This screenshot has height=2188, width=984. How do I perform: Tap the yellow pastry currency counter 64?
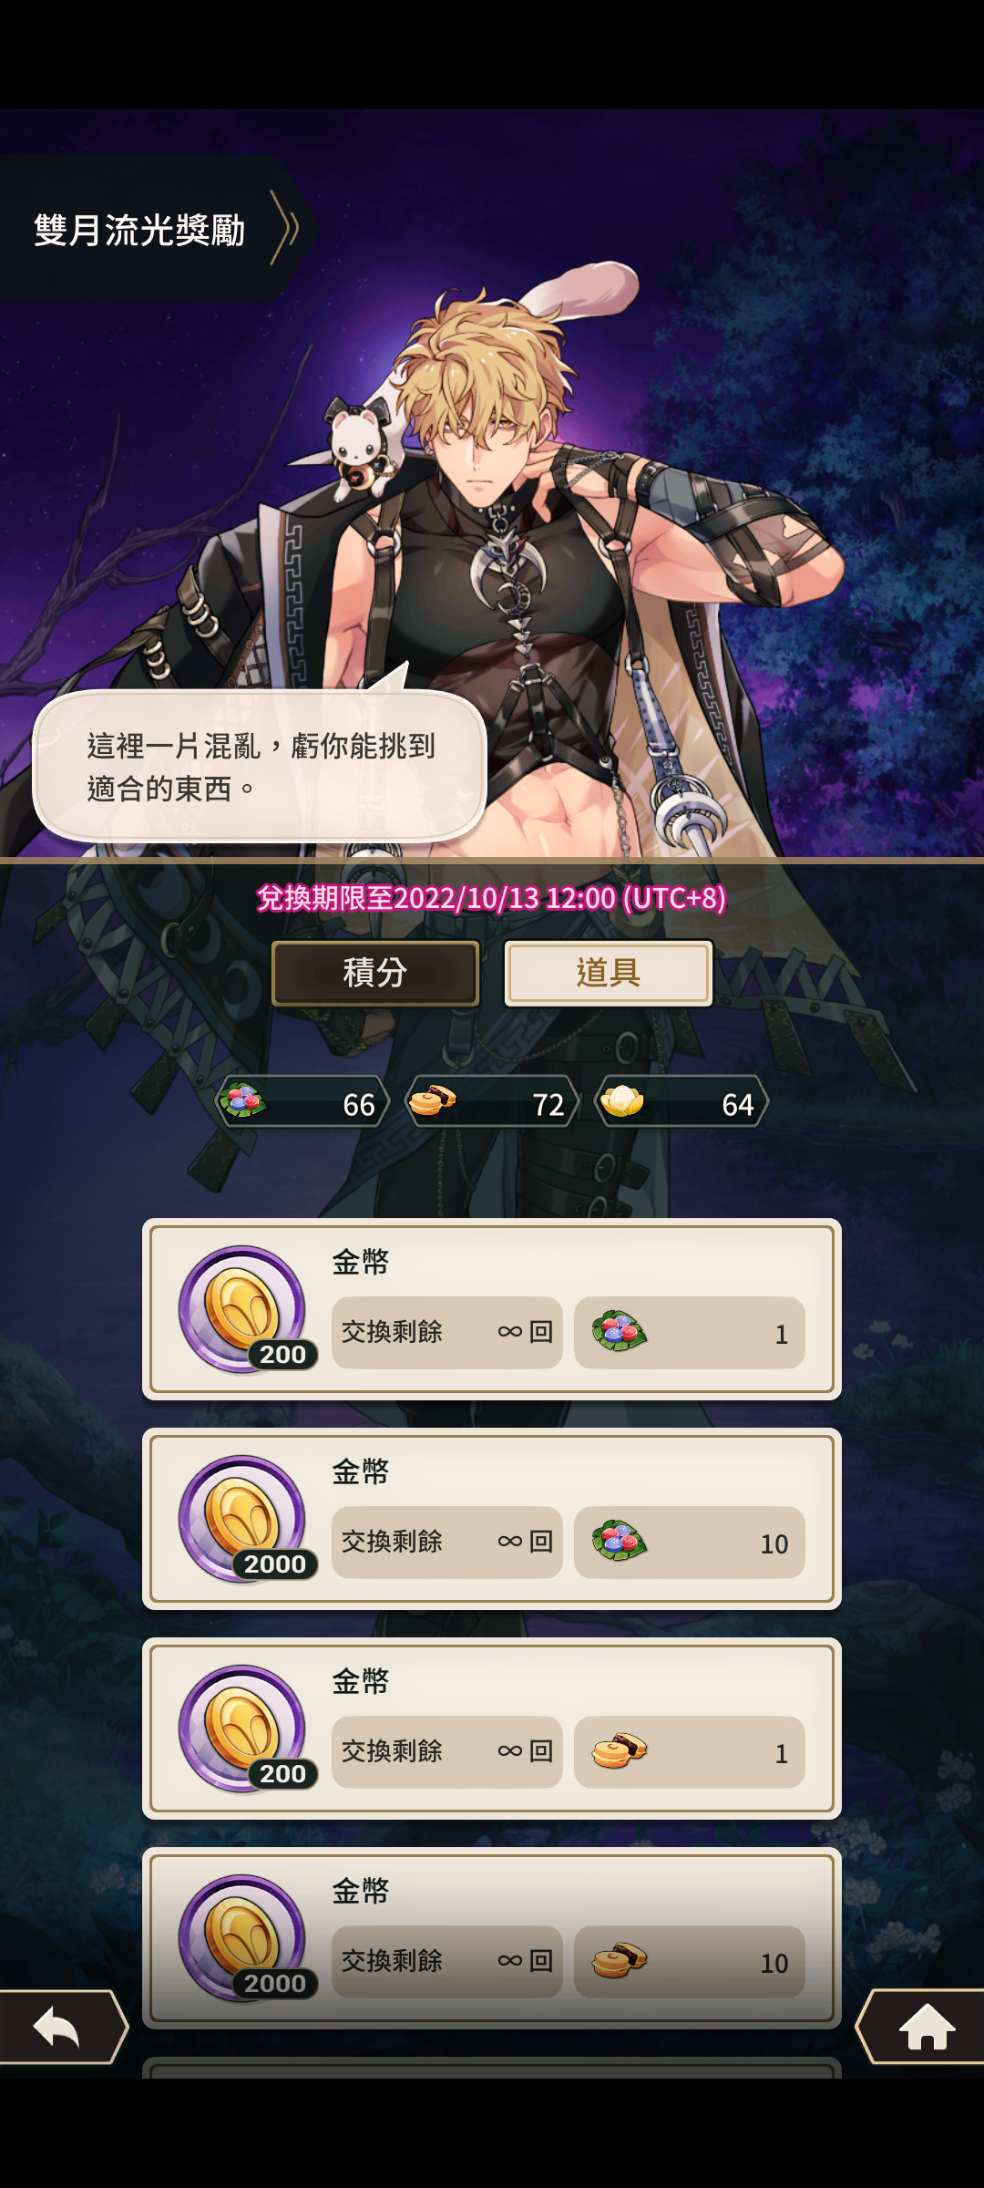click(682, 1102)
